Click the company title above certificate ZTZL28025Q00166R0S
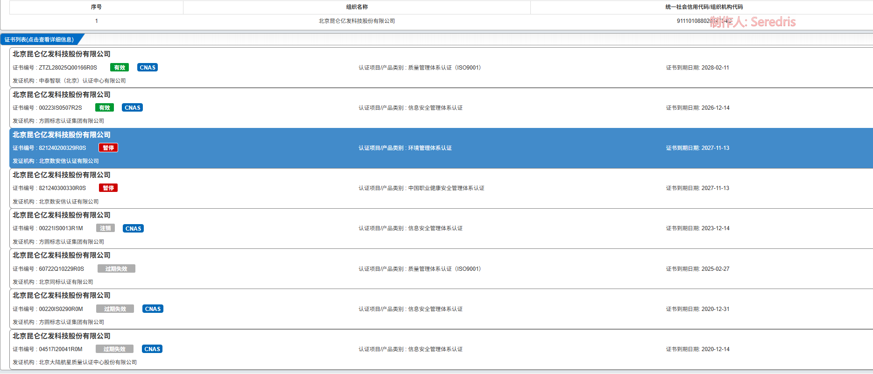Image resolution: width=873 pixels, height=374 pixels. tap(62, 54)
